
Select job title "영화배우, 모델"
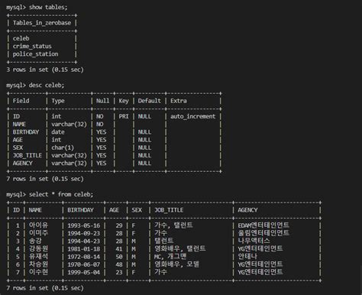(x=176, y=264)
